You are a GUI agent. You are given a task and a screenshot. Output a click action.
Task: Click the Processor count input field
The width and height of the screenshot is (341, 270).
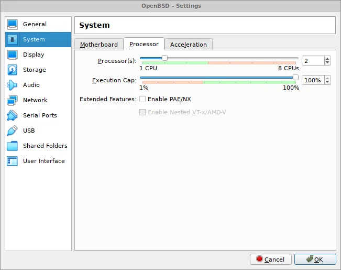(x=313, y=61)
